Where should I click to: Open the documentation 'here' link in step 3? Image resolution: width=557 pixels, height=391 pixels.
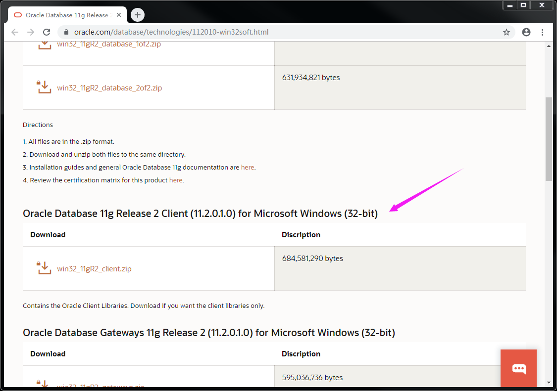coord(248,168)
